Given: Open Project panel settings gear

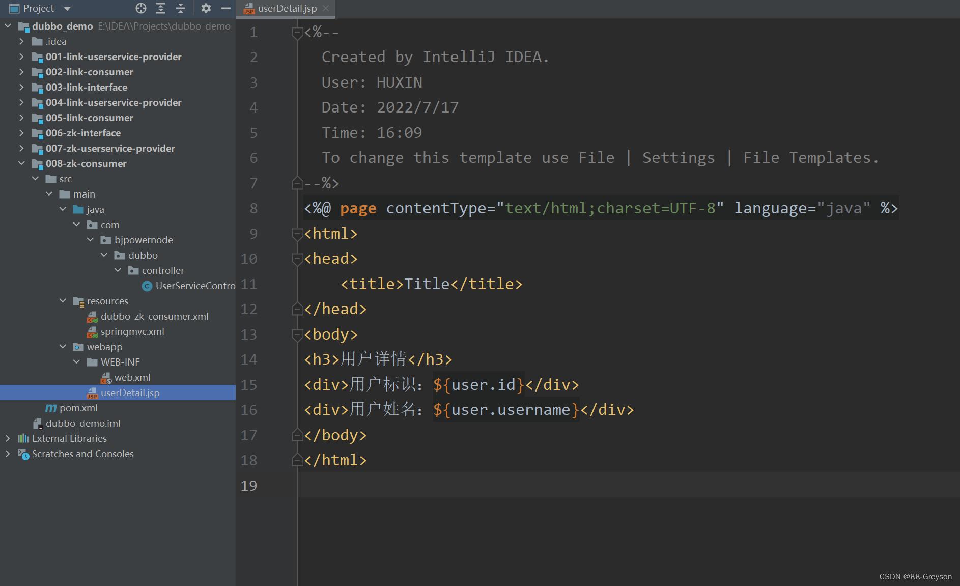Looking at the screenshot, I should pos(206,8).
